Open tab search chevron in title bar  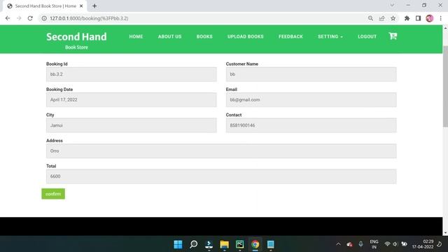click(392, 5)
